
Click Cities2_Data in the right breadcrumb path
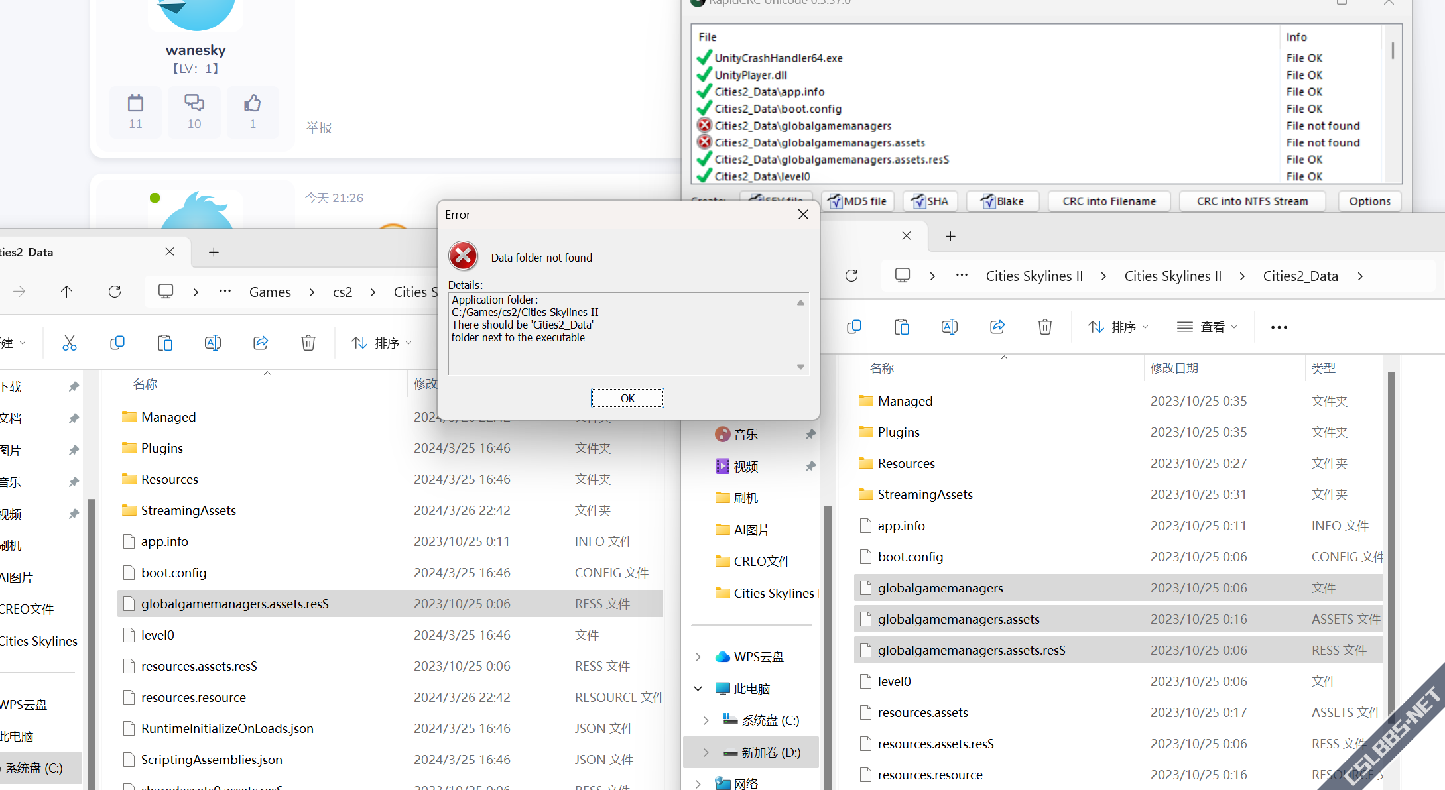1300,276
